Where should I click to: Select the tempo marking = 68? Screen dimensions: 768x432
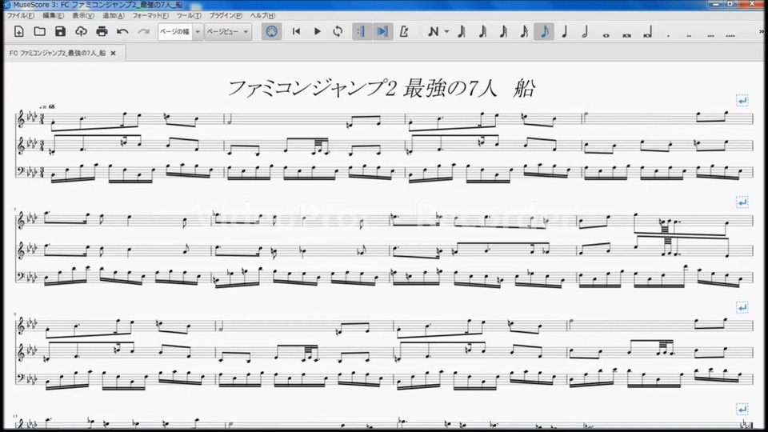click(x=47, y=106)
